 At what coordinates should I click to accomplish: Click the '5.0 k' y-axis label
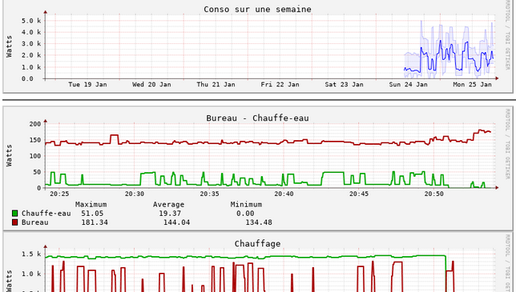click(31, 21)
